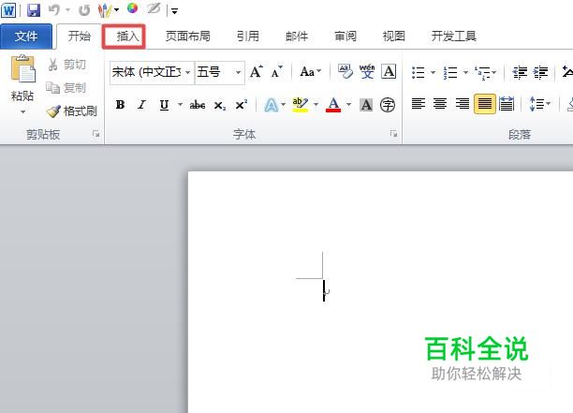The image size is (573, 413).
Task: Click the character shading A icon
Action: [366, 105]
